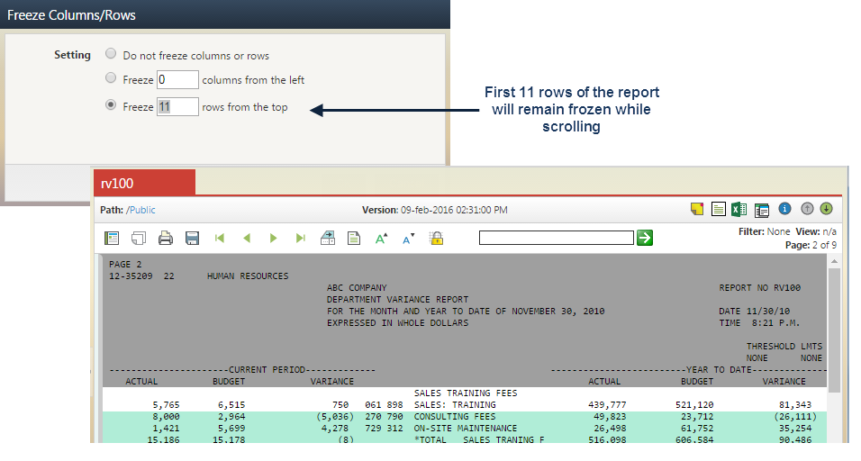The image size is (861, 461).
Task: Click current period actual value 5,765
Action: [x=166, y=404]
